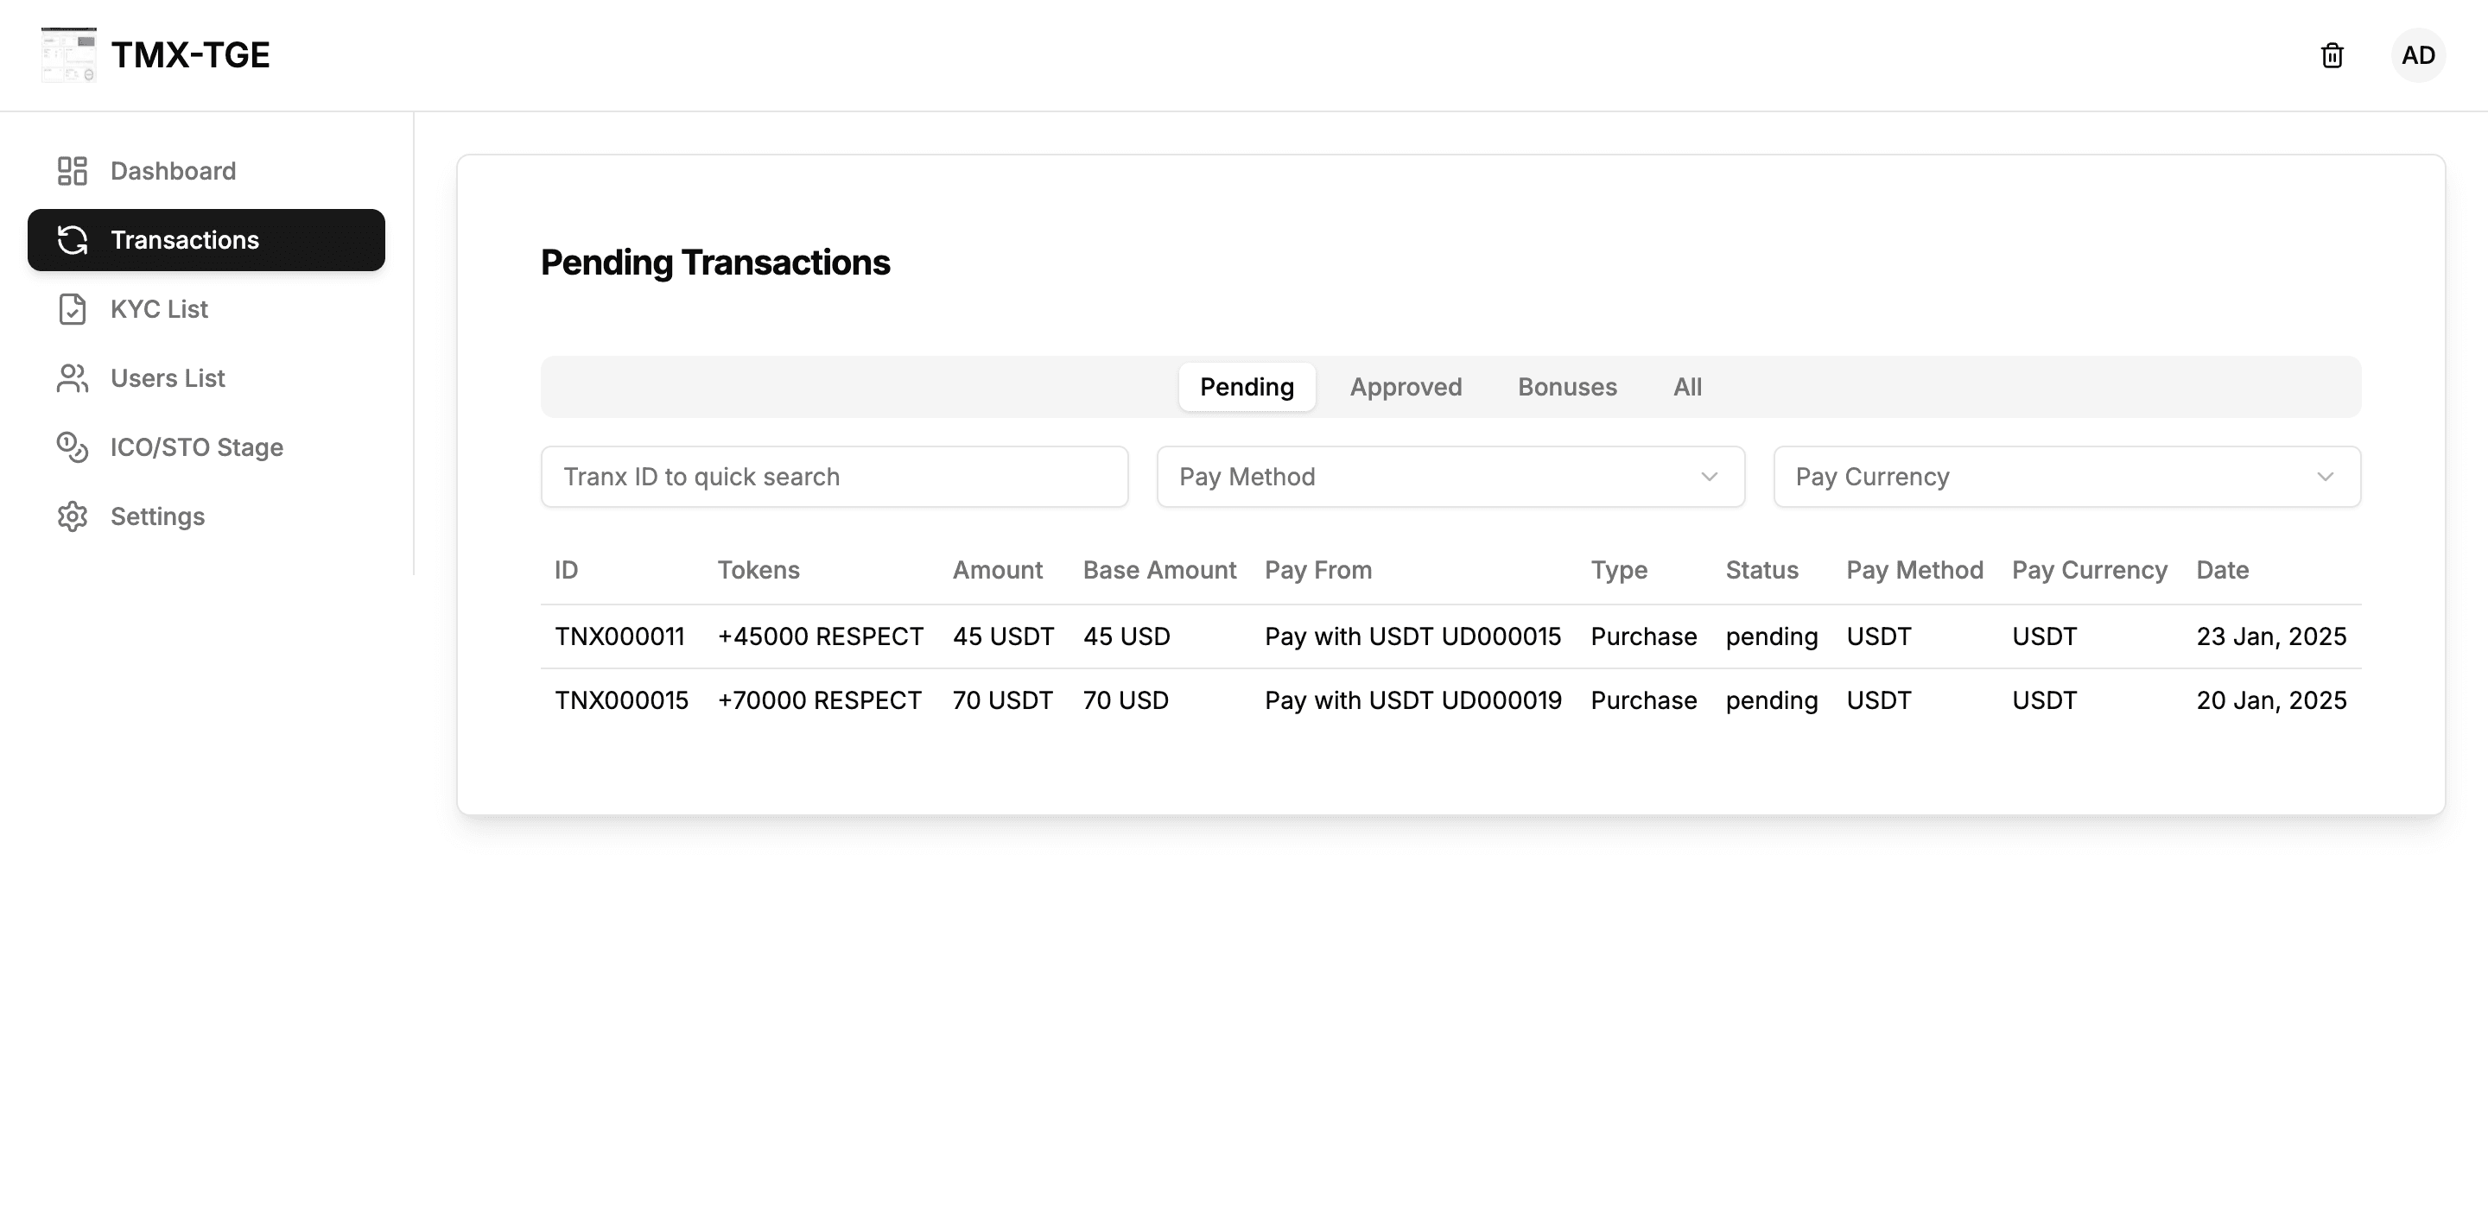This screenshot has height=1209, width=2488.
Task: Click the Base Amount column header
Action: click(1159, 571)
